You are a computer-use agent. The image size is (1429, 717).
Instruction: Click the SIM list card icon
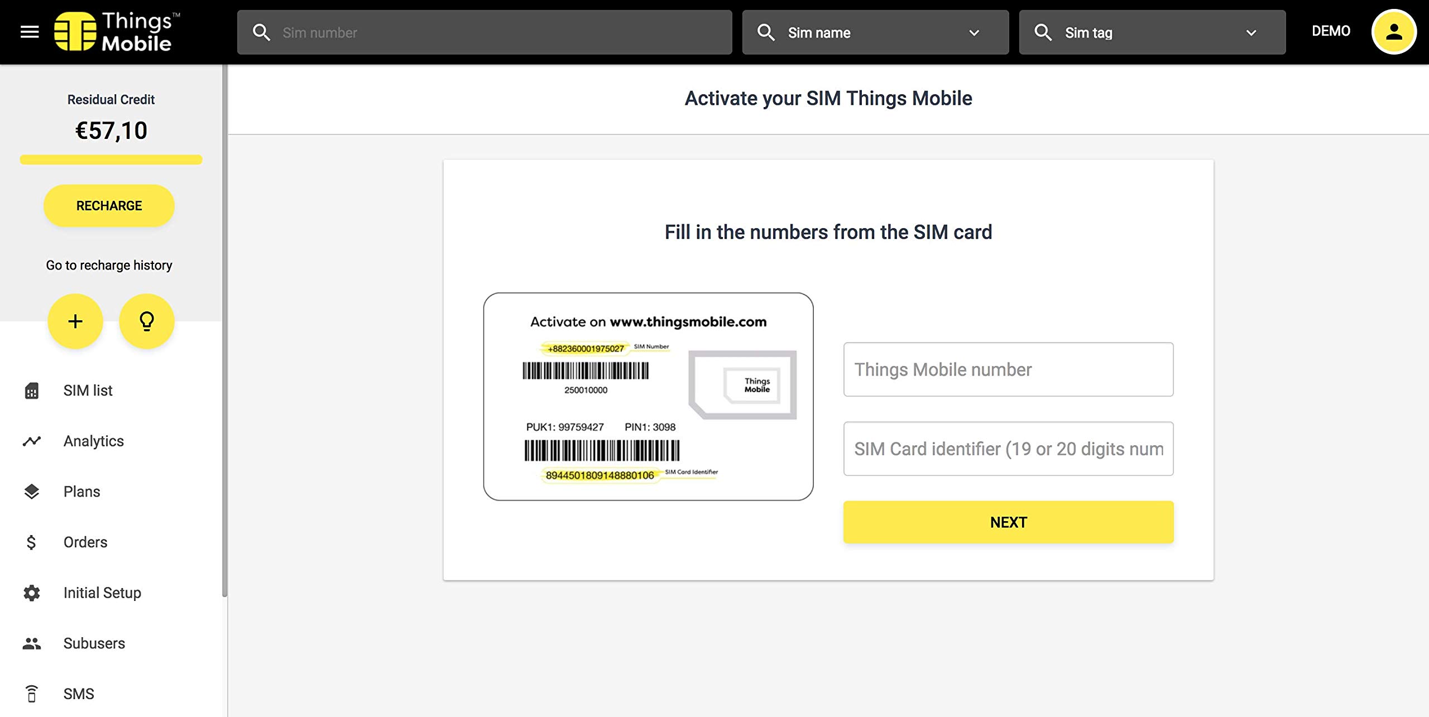click(32, 391)
